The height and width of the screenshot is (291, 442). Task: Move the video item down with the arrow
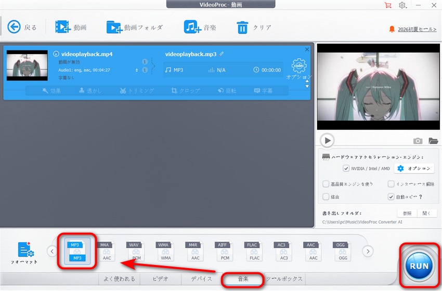(x=307, y=86)
